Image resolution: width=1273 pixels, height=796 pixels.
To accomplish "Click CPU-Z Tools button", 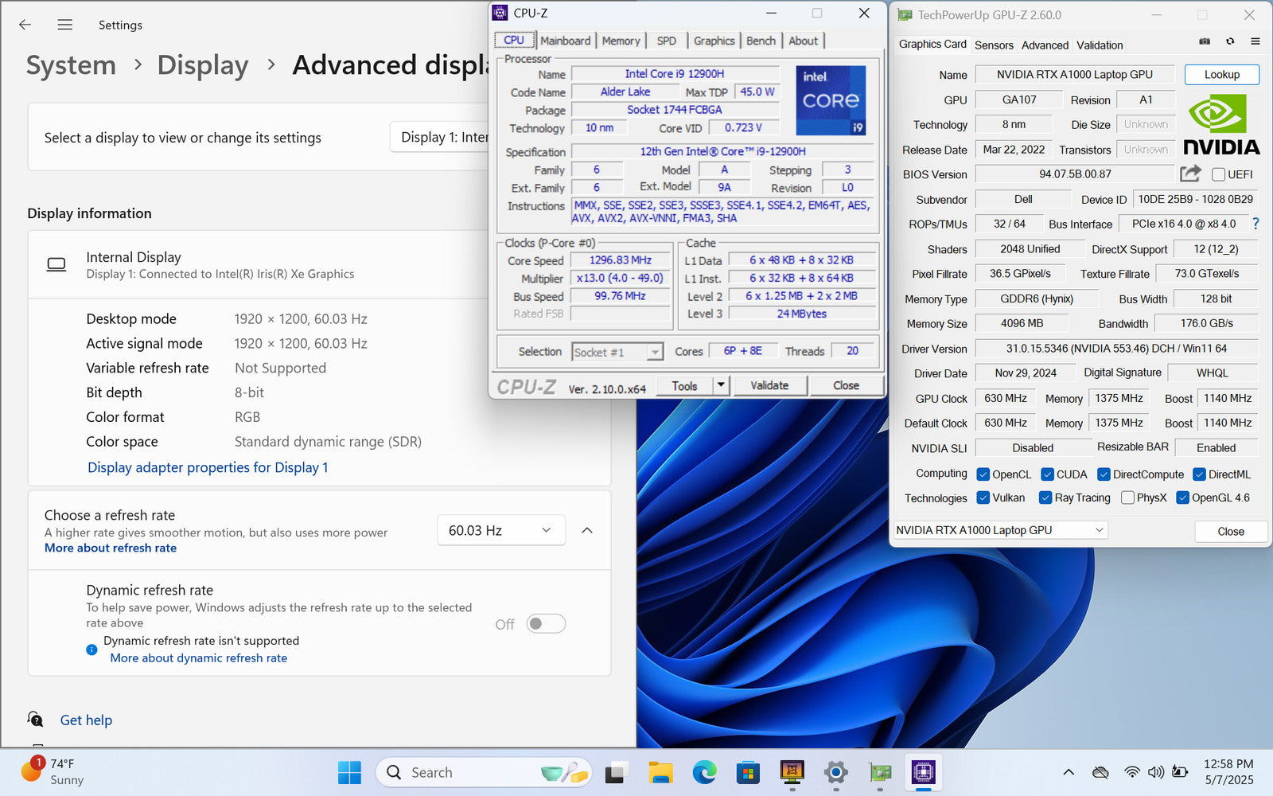I will click(684, 385).
